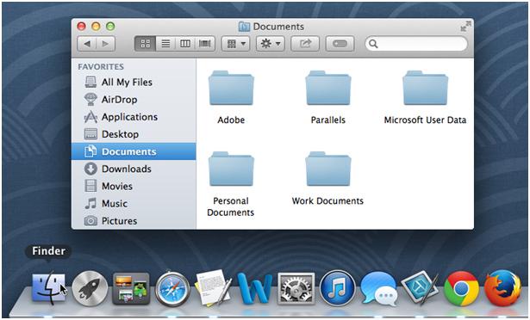This screenshot has width=530, height=320.
Task: Click the Documents folder icon in title bar
Action: pyautogui.click(x=244, y=27)
